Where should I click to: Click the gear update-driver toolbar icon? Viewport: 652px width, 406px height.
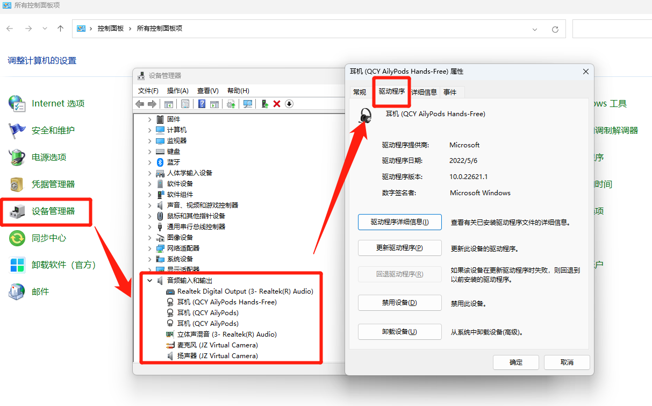231,104
